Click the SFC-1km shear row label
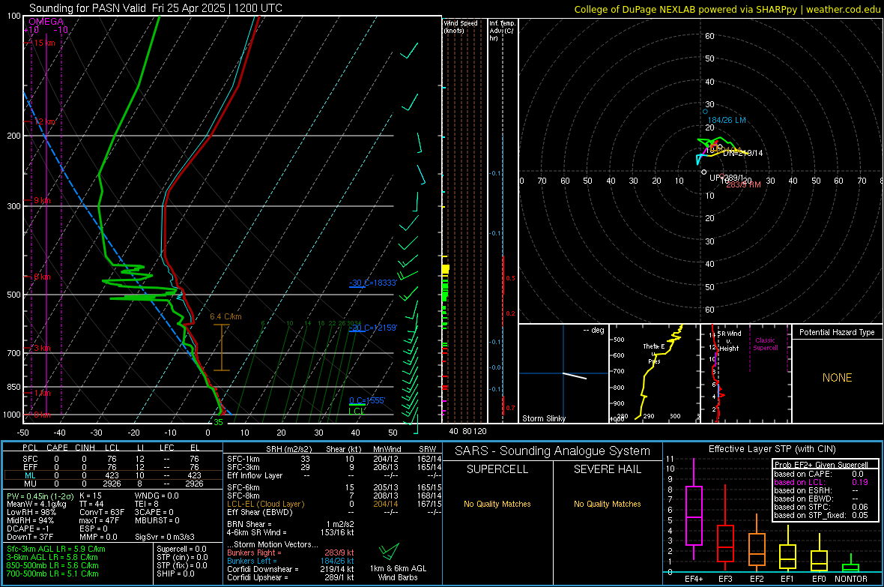Viewport: 884px width, 587px height. 243,459
